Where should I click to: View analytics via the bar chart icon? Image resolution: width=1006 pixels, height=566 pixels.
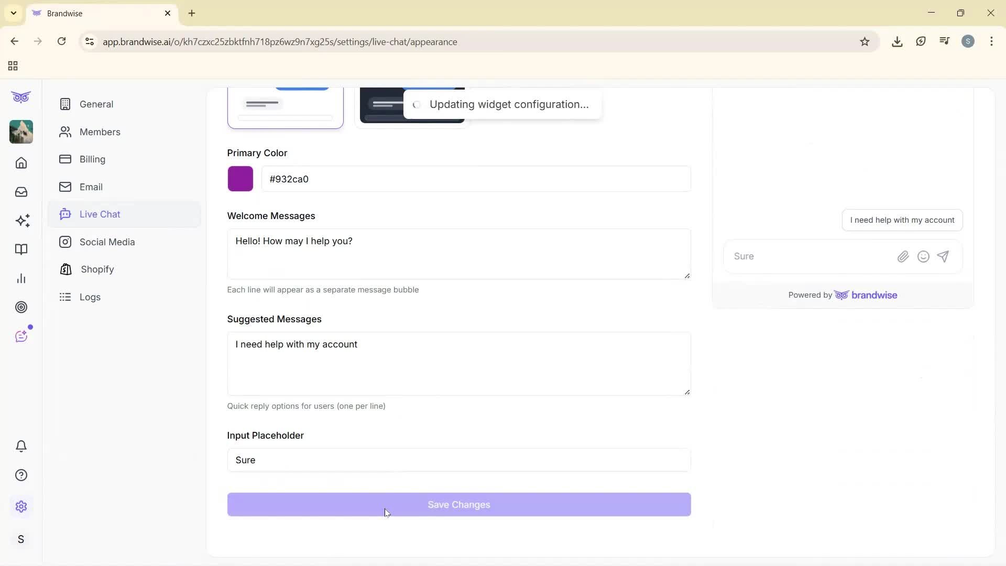click(21, 278)
